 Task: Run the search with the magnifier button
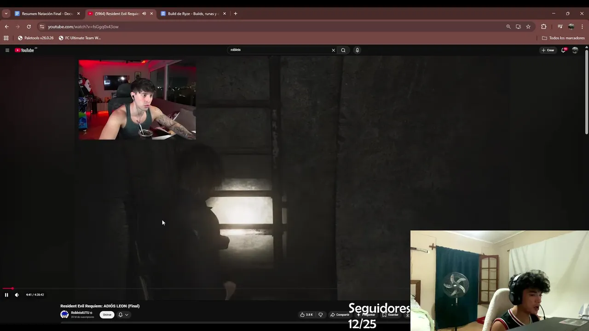point(343,50)
